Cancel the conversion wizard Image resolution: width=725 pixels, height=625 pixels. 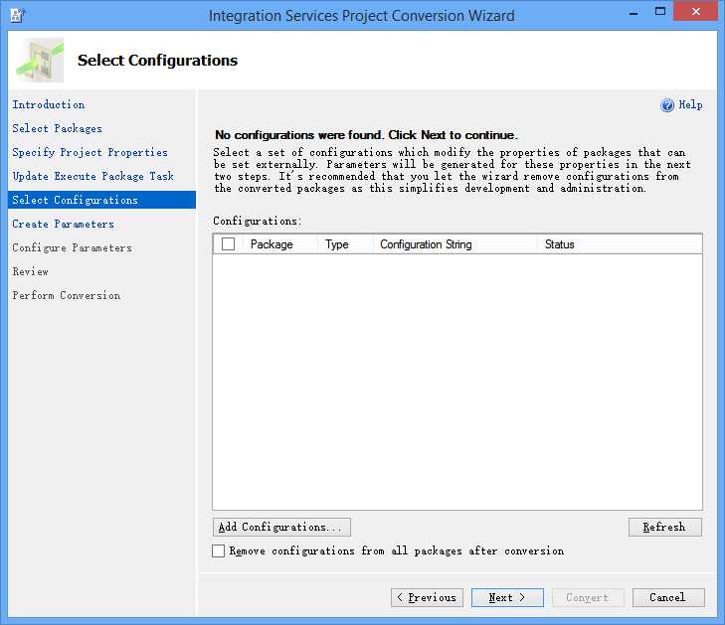coord(668,598)
